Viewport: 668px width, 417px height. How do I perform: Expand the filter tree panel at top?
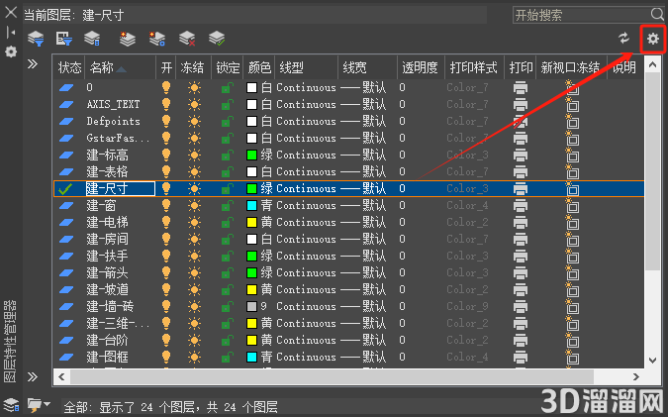pyautogui.click(x=33, y=64)
